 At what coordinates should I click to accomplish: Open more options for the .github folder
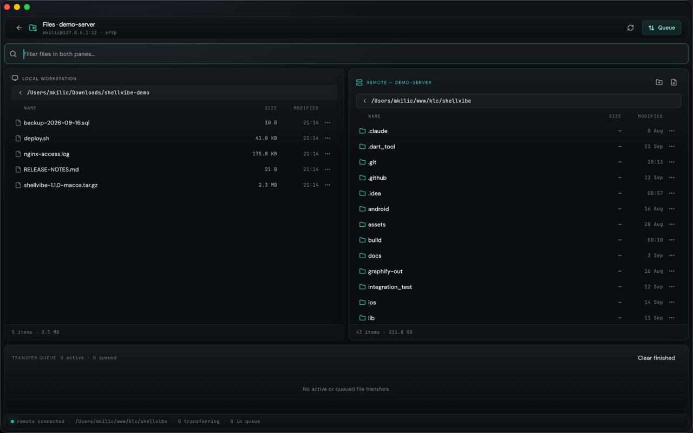(672, 178)
